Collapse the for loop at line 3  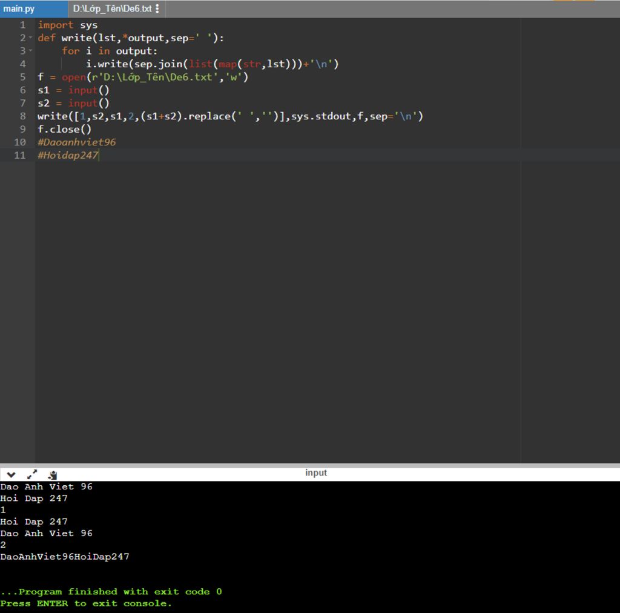click(x=30, y=51)
